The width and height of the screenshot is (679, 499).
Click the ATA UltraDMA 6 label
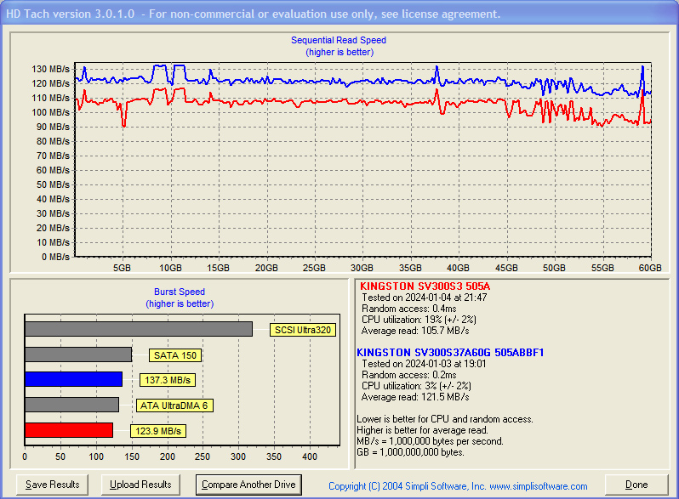(x=174, y=405)
